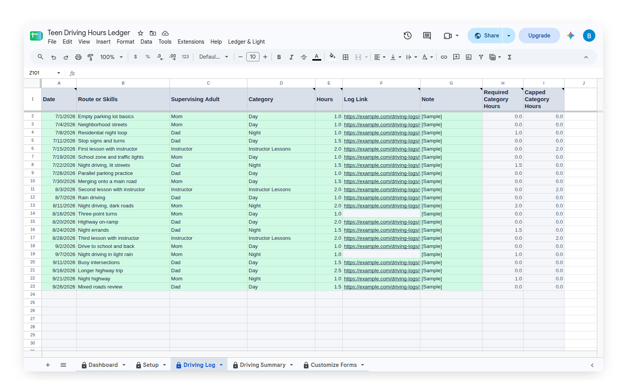The image size is (627, 380).
Task: Open the borders menu
Action: coord(346,57)
